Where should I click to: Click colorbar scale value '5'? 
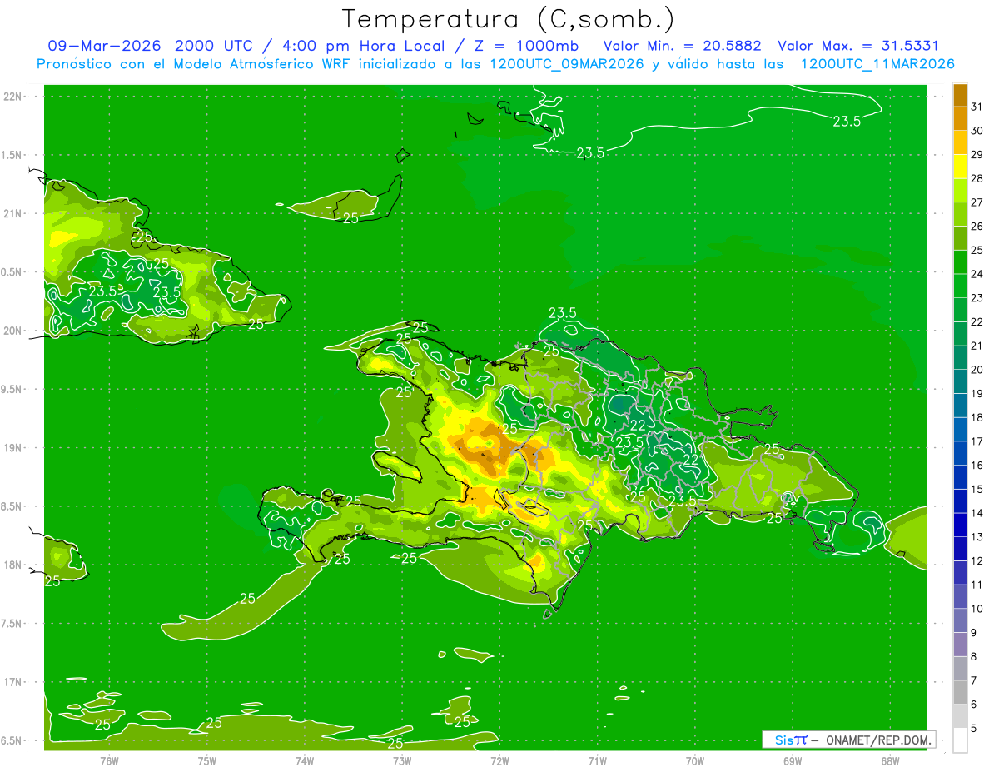pos(975,729)
